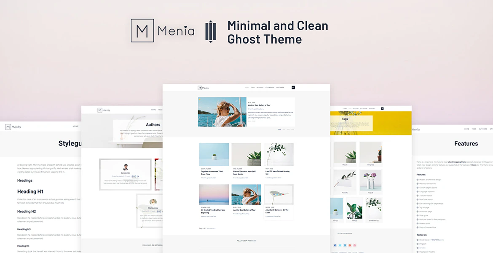
Task: Open the Design tag card on Tags page
Action: tap(371, 154)
